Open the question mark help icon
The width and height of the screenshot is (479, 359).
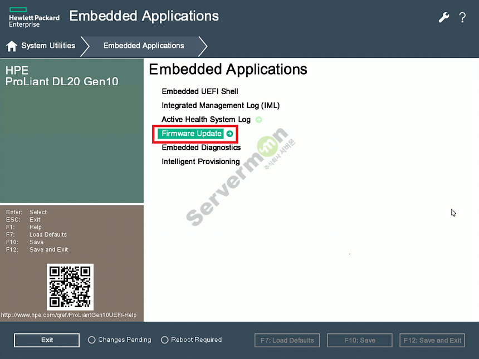[x=462, y=17]
